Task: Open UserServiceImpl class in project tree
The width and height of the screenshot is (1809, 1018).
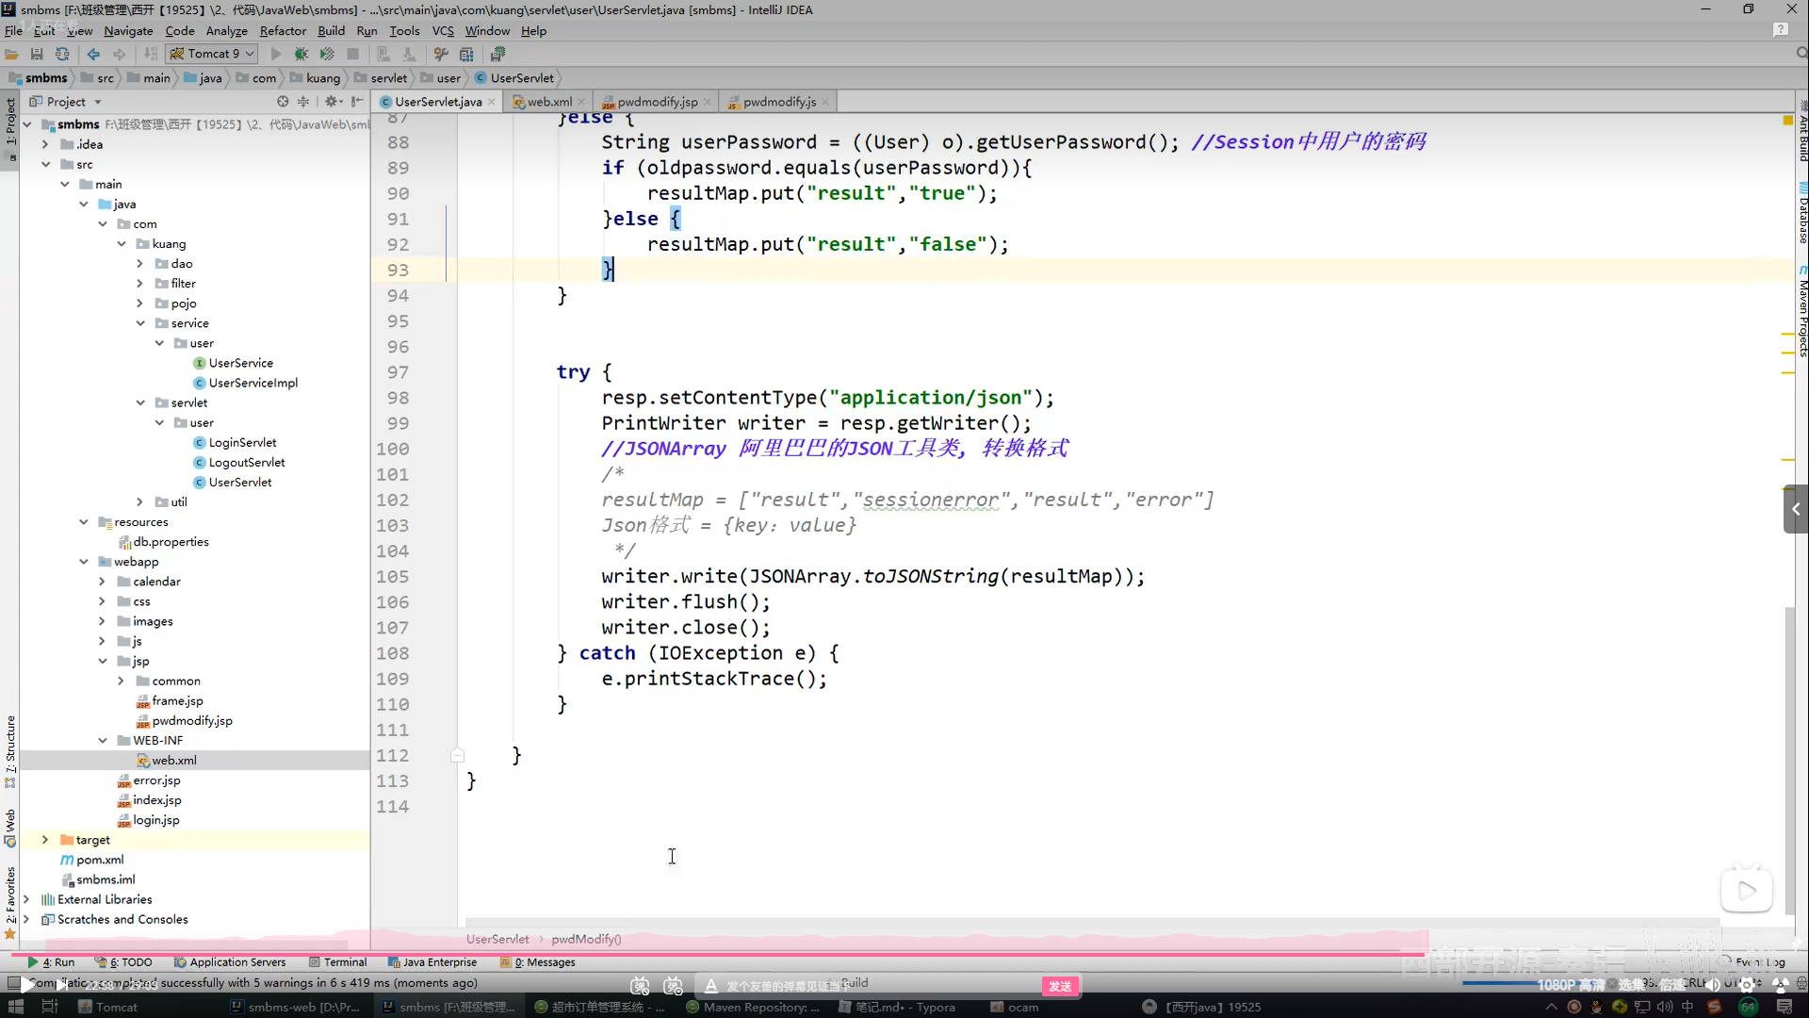Action: (253, 383)
